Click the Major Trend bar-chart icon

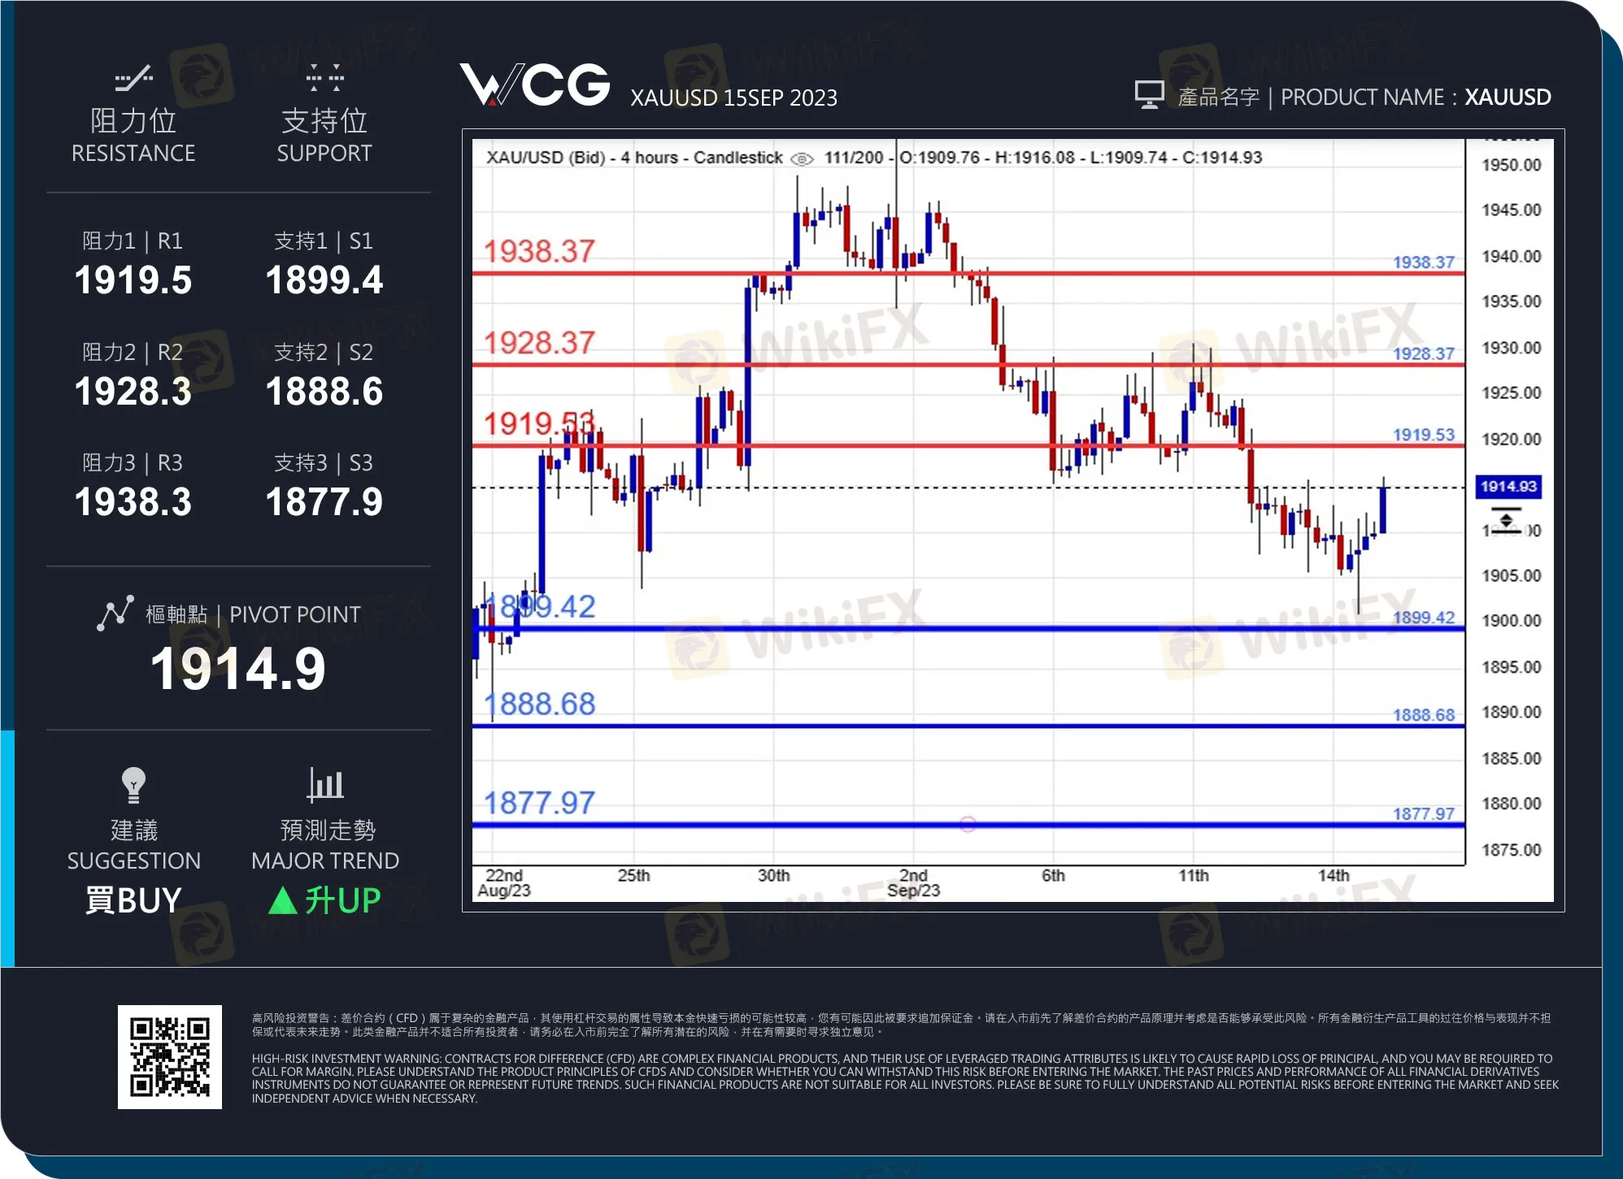point(324,784)
